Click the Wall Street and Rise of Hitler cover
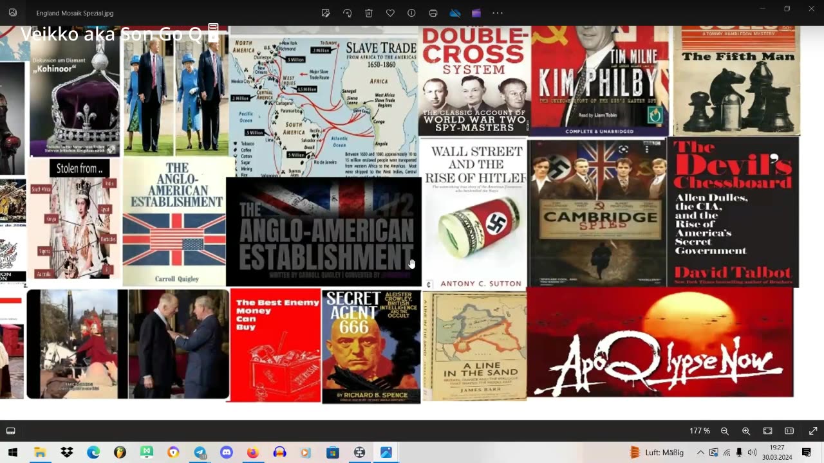The height and width of the screenshot is (463, 824). 474,214
